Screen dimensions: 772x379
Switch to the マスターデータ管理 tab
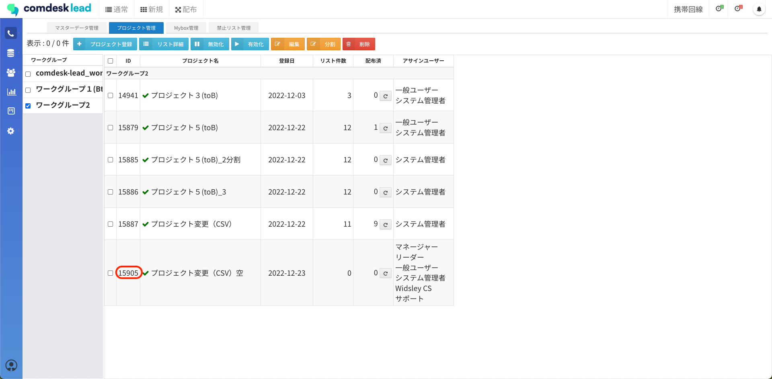[77, 28]
